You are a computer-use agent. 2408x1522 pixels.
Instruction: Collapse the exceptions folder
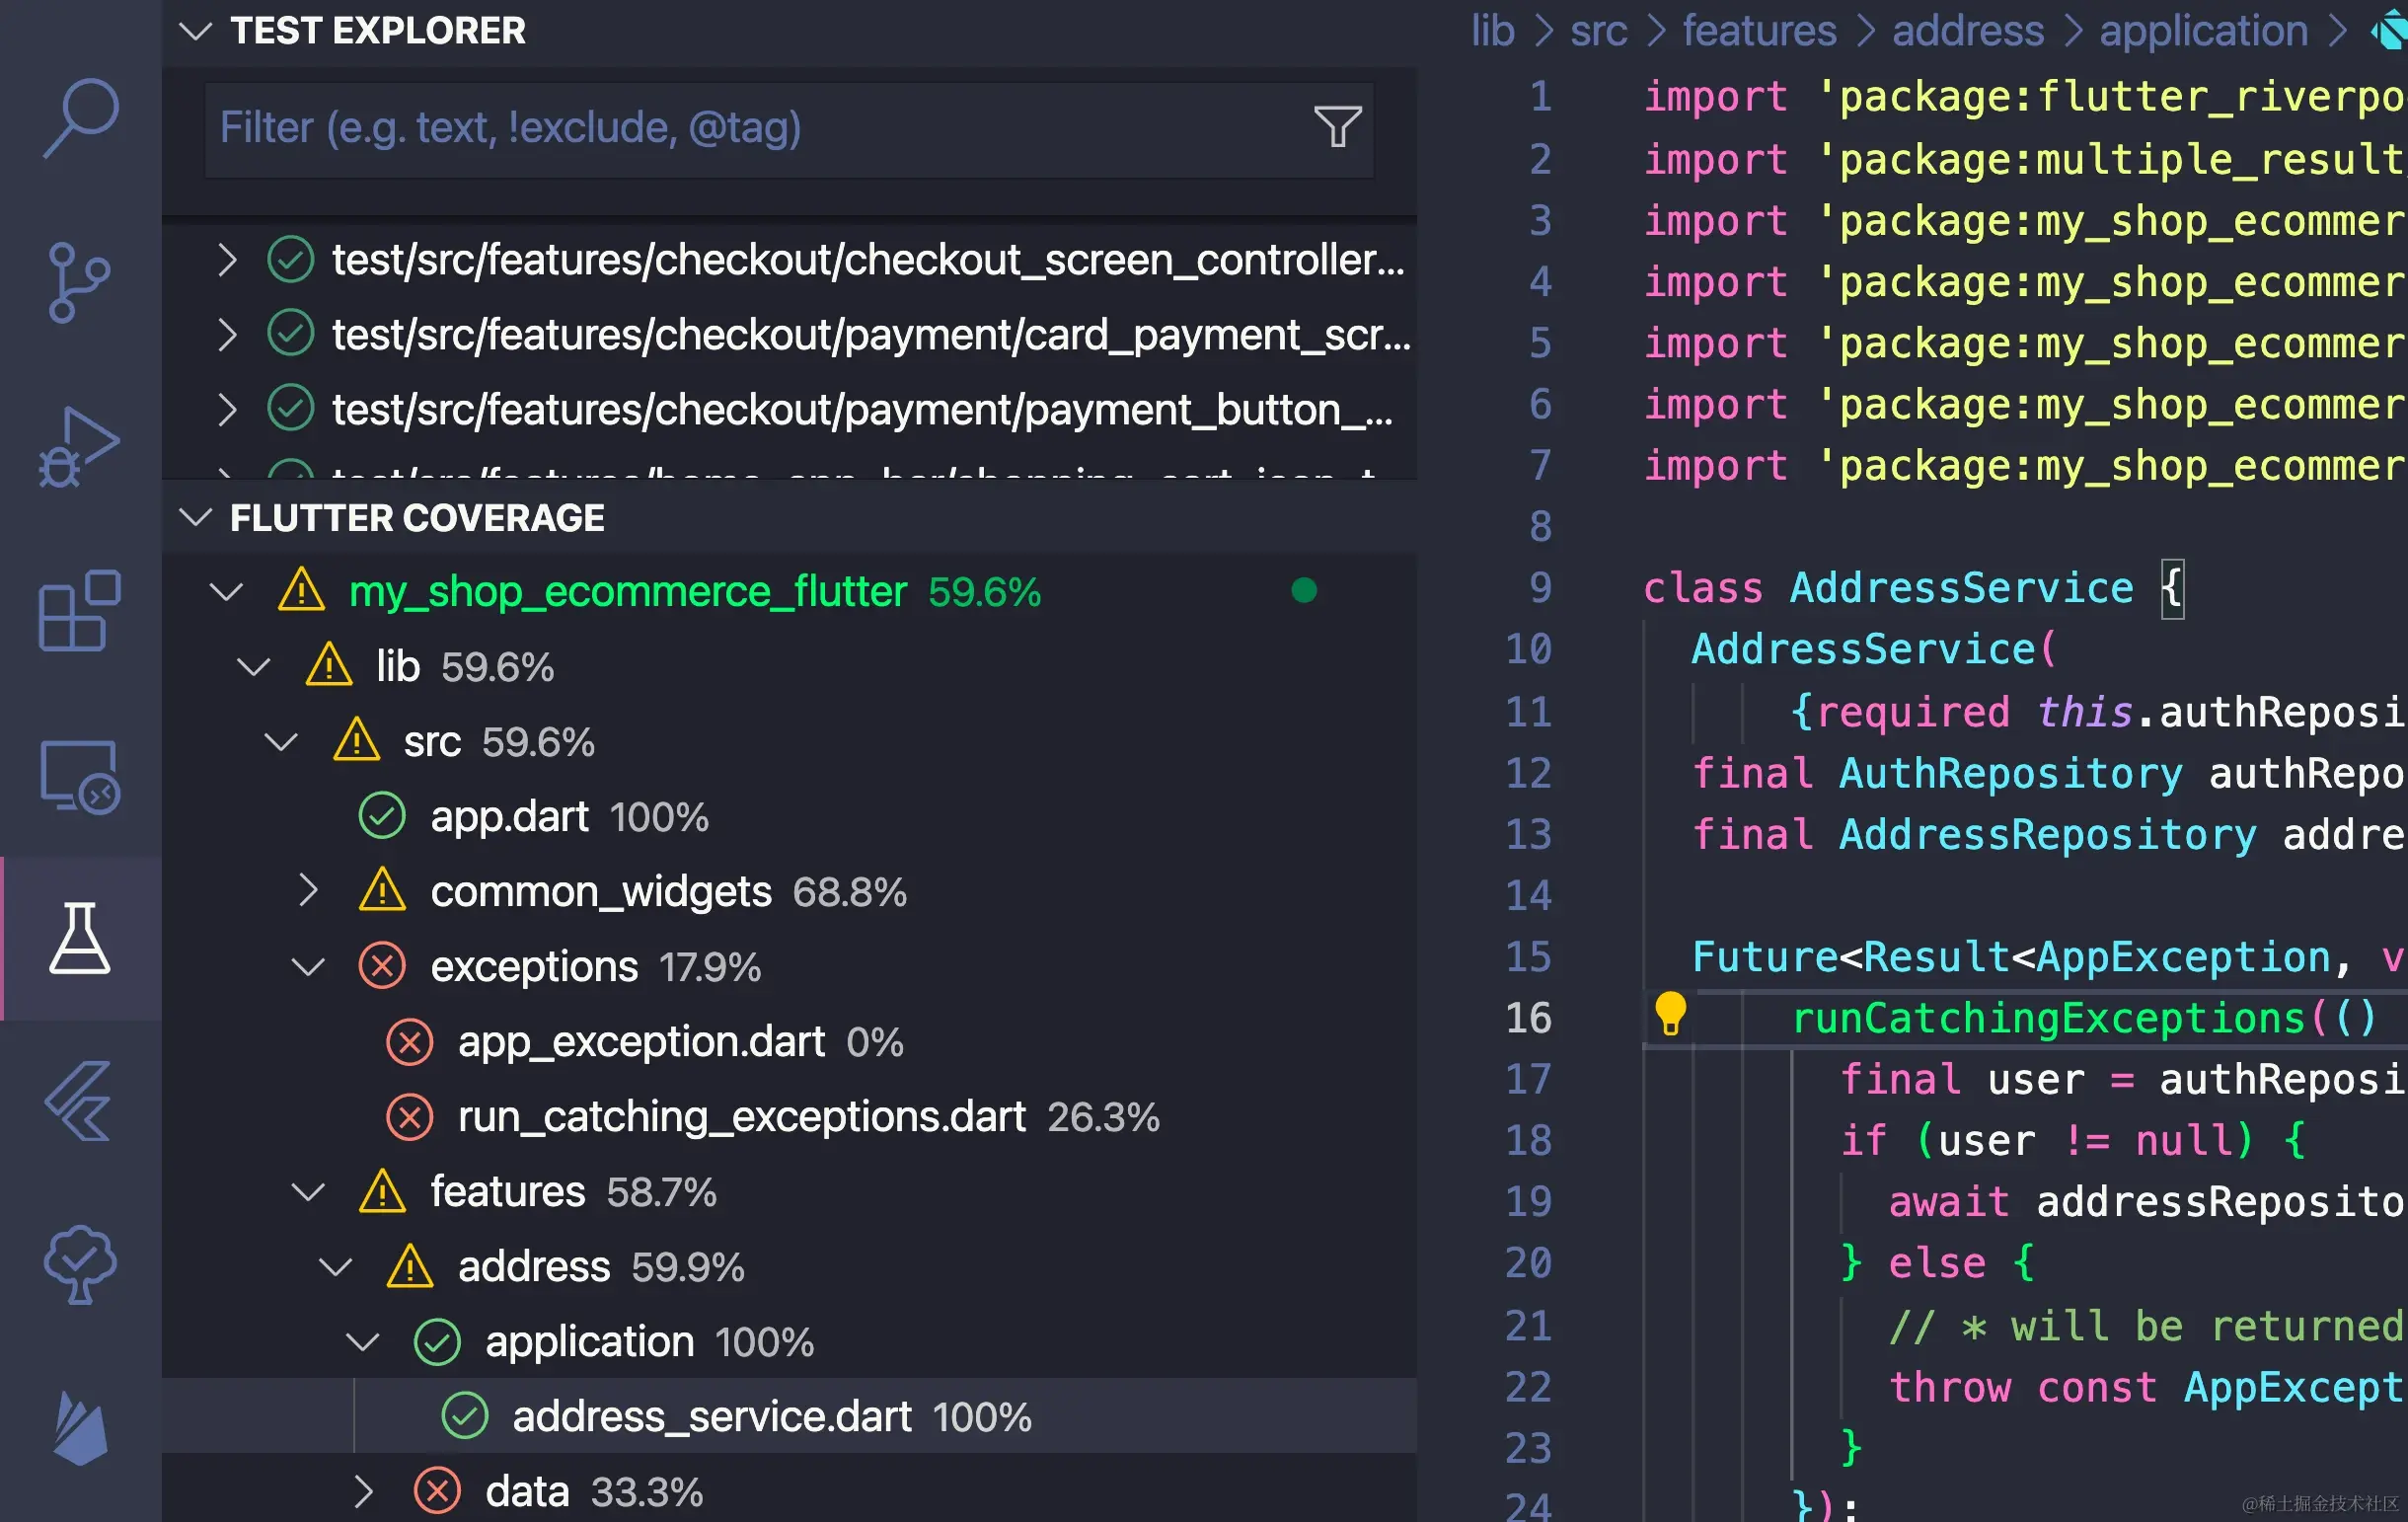308,966
